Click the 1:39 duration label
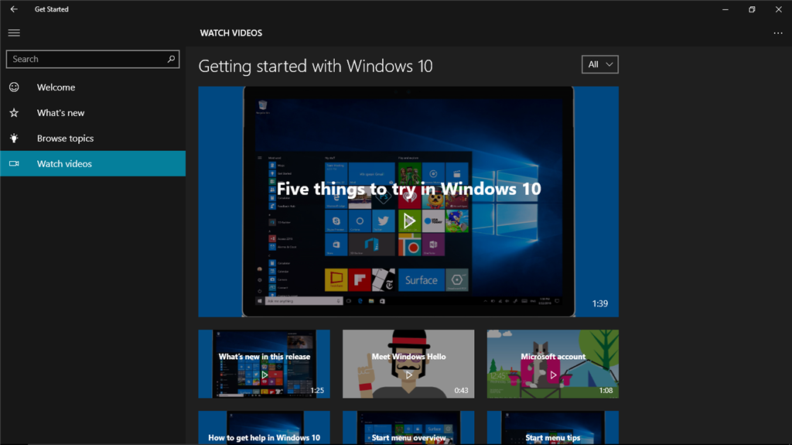This screenshot has width=792, height=445. tap(600, 303)
